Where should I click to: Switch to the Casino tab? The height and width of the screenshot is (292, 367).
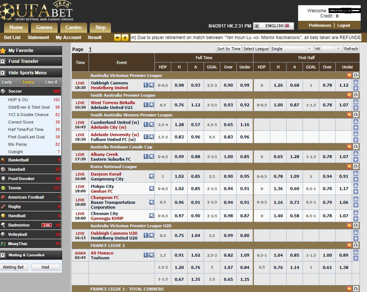tap(73, 27)
